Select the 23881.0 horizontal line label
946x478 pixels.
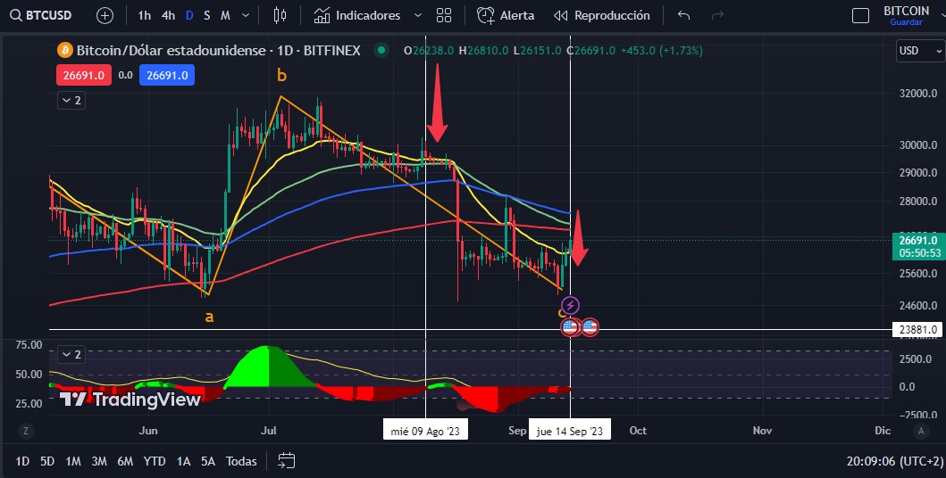(x=917, y=329)
